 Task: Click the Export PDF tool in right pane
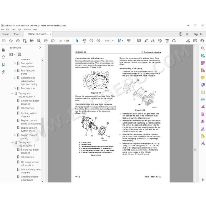click(203, 56)
